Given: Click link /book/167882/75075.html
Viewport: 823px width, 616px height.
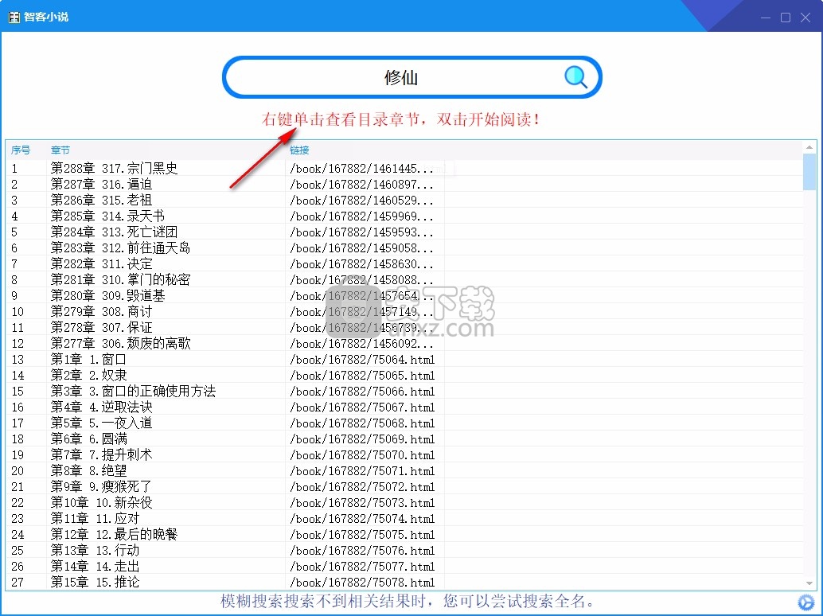Looking at the screenshot, I should coord(362,535).
